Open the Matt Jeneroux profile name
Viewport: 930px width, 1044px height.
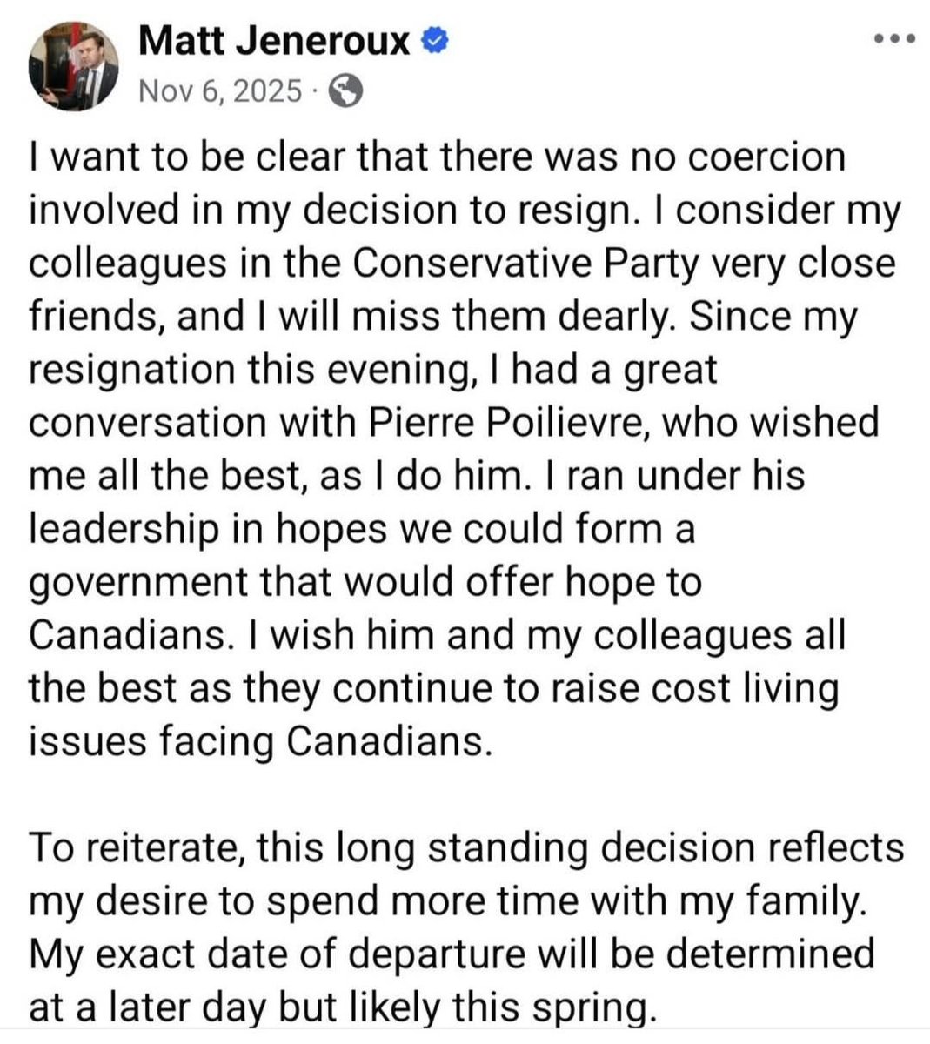276,40
